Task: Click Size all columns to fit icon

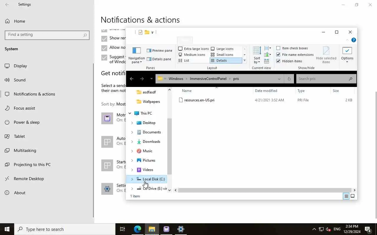Action: click(x=267, y=61)
